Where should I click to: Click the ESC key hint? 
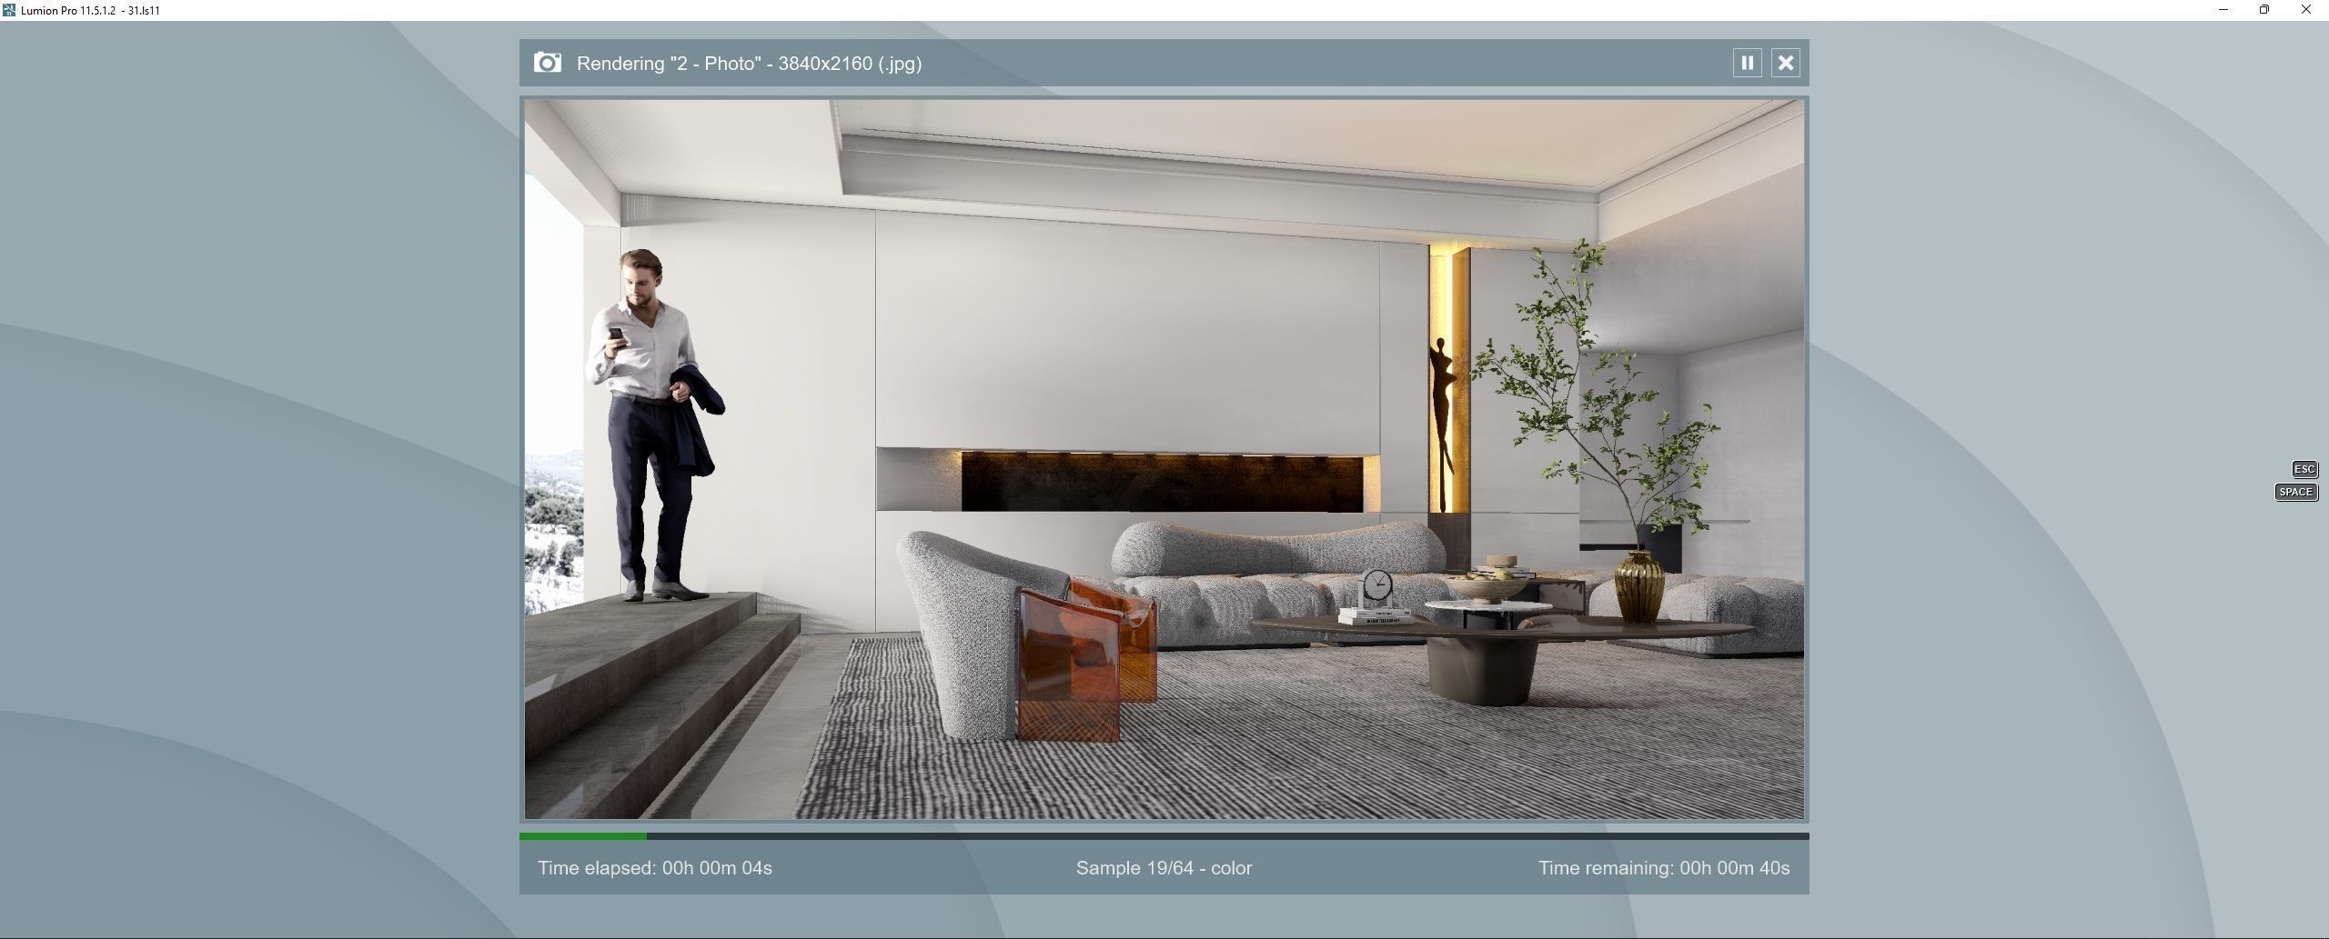pos(2304,469)
